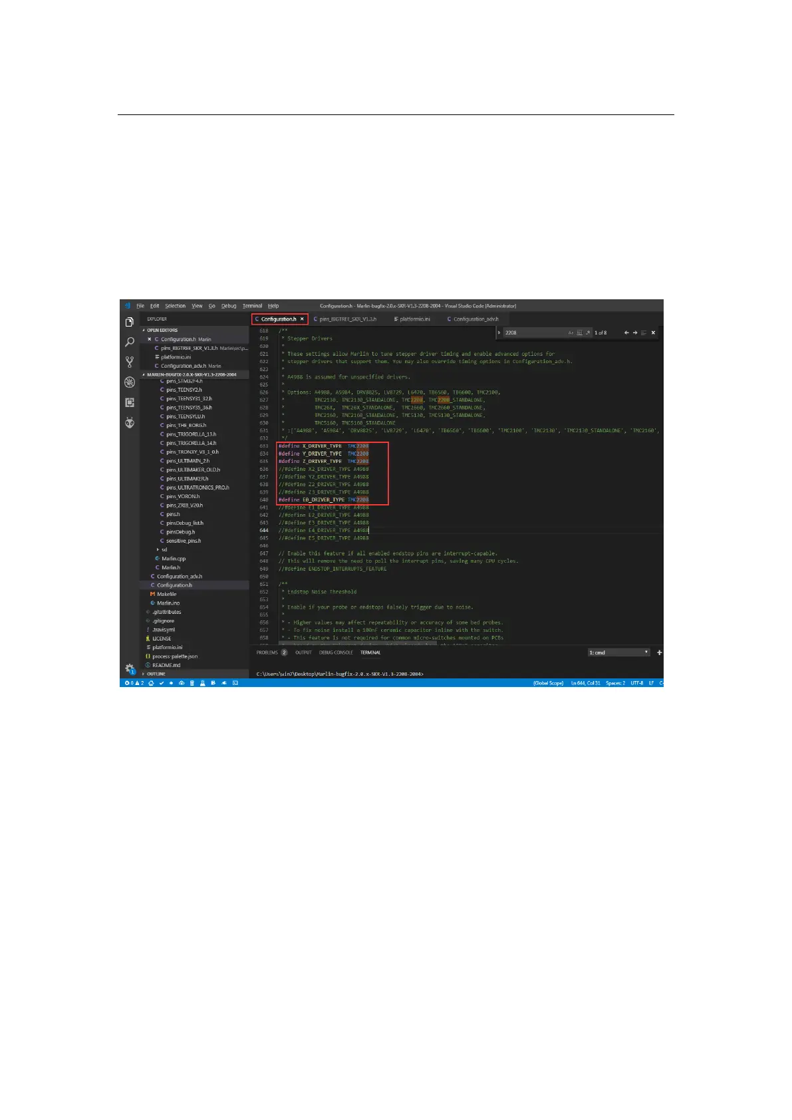
Task: Click PlatformIO Upload arrow in status bar
Action: coord(171,683)
